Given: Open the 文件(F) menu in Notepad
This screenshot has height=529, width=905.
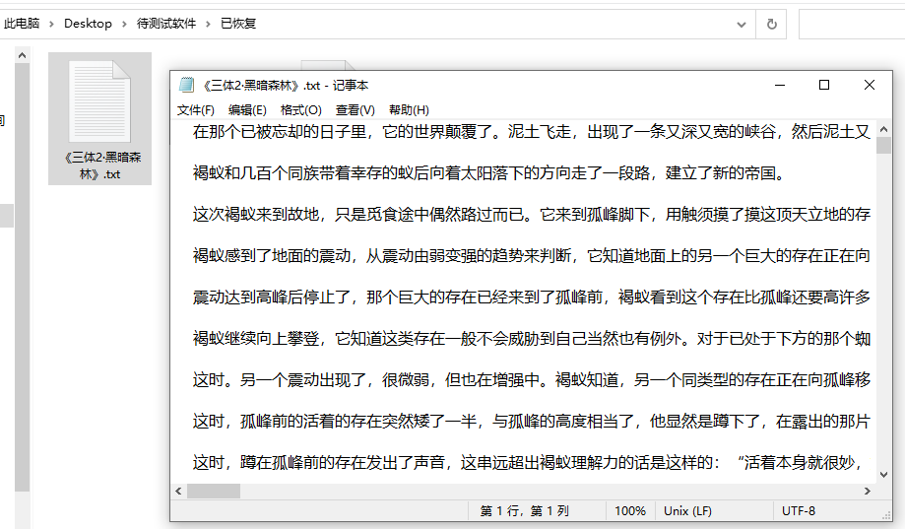Looking at the screenshot, I should (195, 109).
